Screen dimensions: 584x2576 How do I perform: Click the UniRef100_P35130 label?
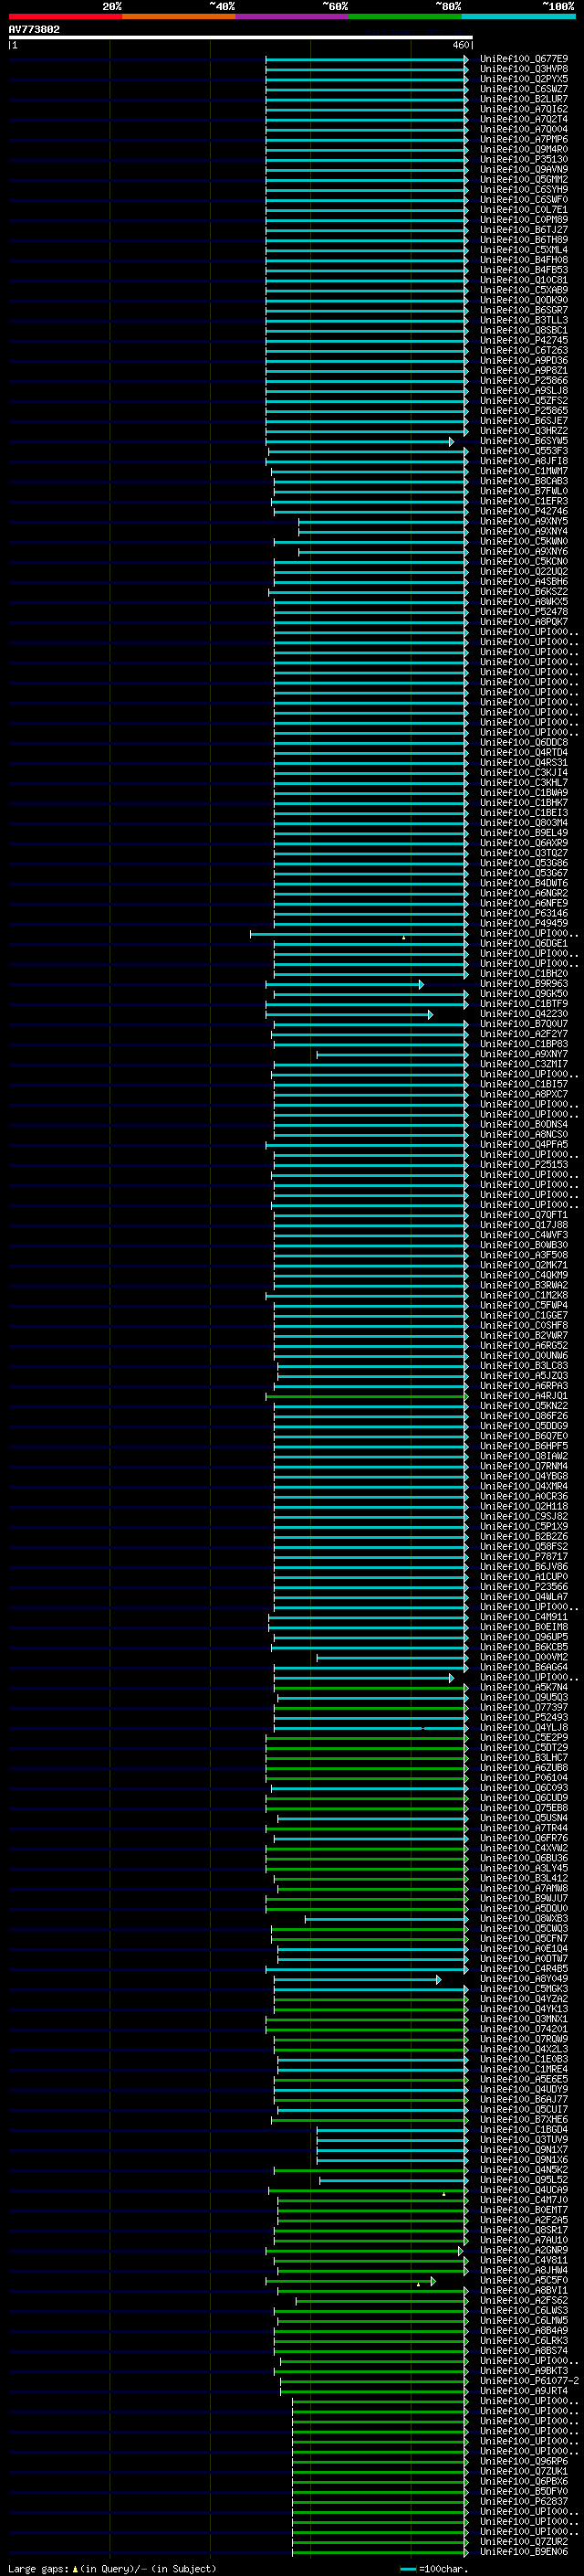click(523, 160)
